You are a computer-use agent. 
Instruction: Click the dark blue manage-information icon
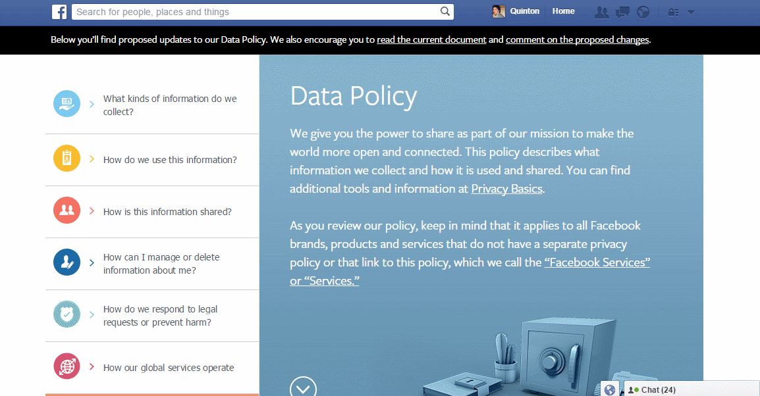[x=67, y=262]
